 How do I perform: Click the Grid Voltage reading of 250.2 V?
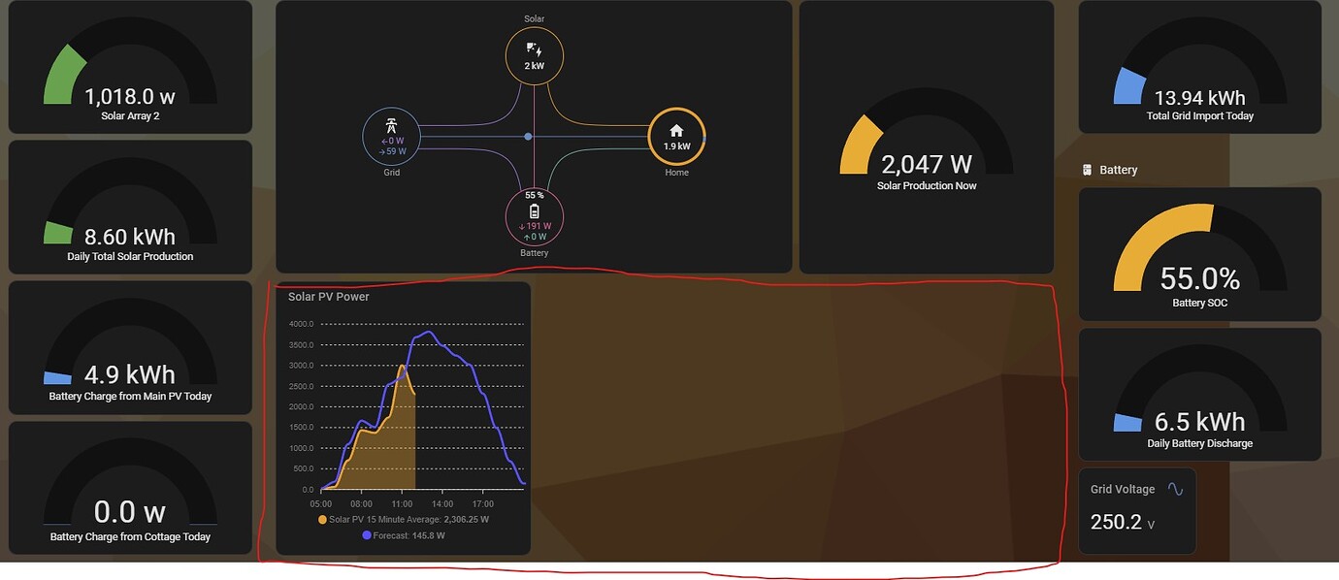[x=1116, y=521]
